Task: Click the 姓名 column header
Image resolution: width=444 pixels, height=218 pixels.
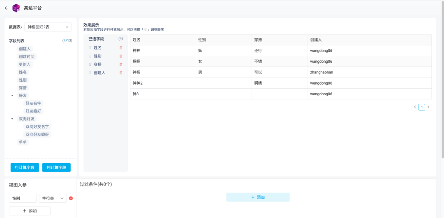Action: (163, 40)
